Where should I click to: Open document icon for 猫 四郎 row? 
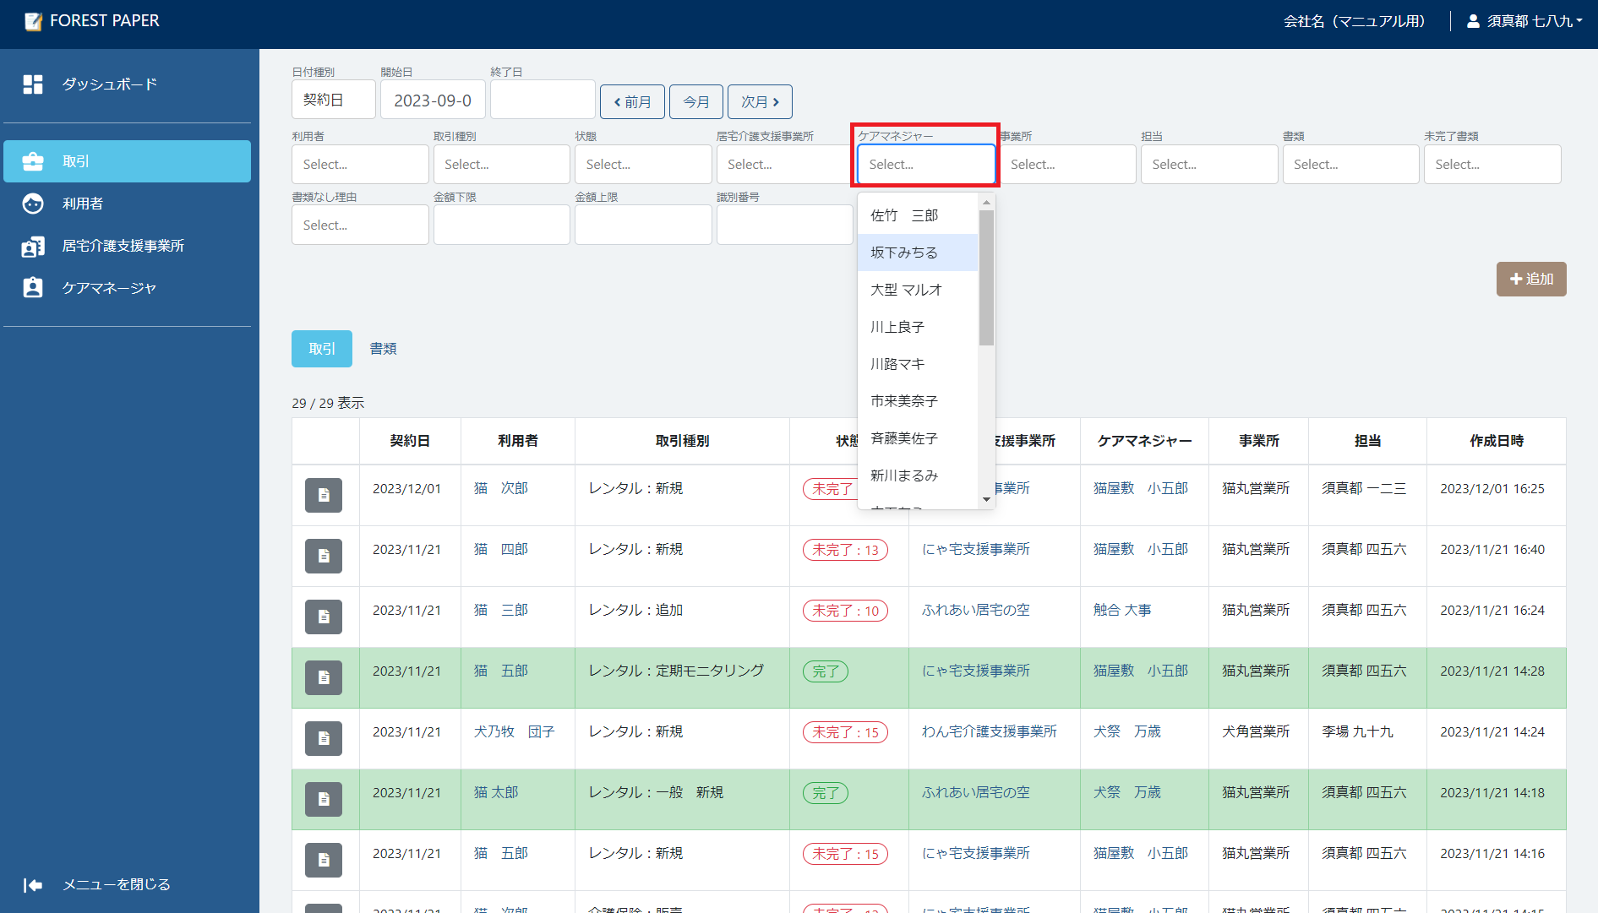coord(323,557)
